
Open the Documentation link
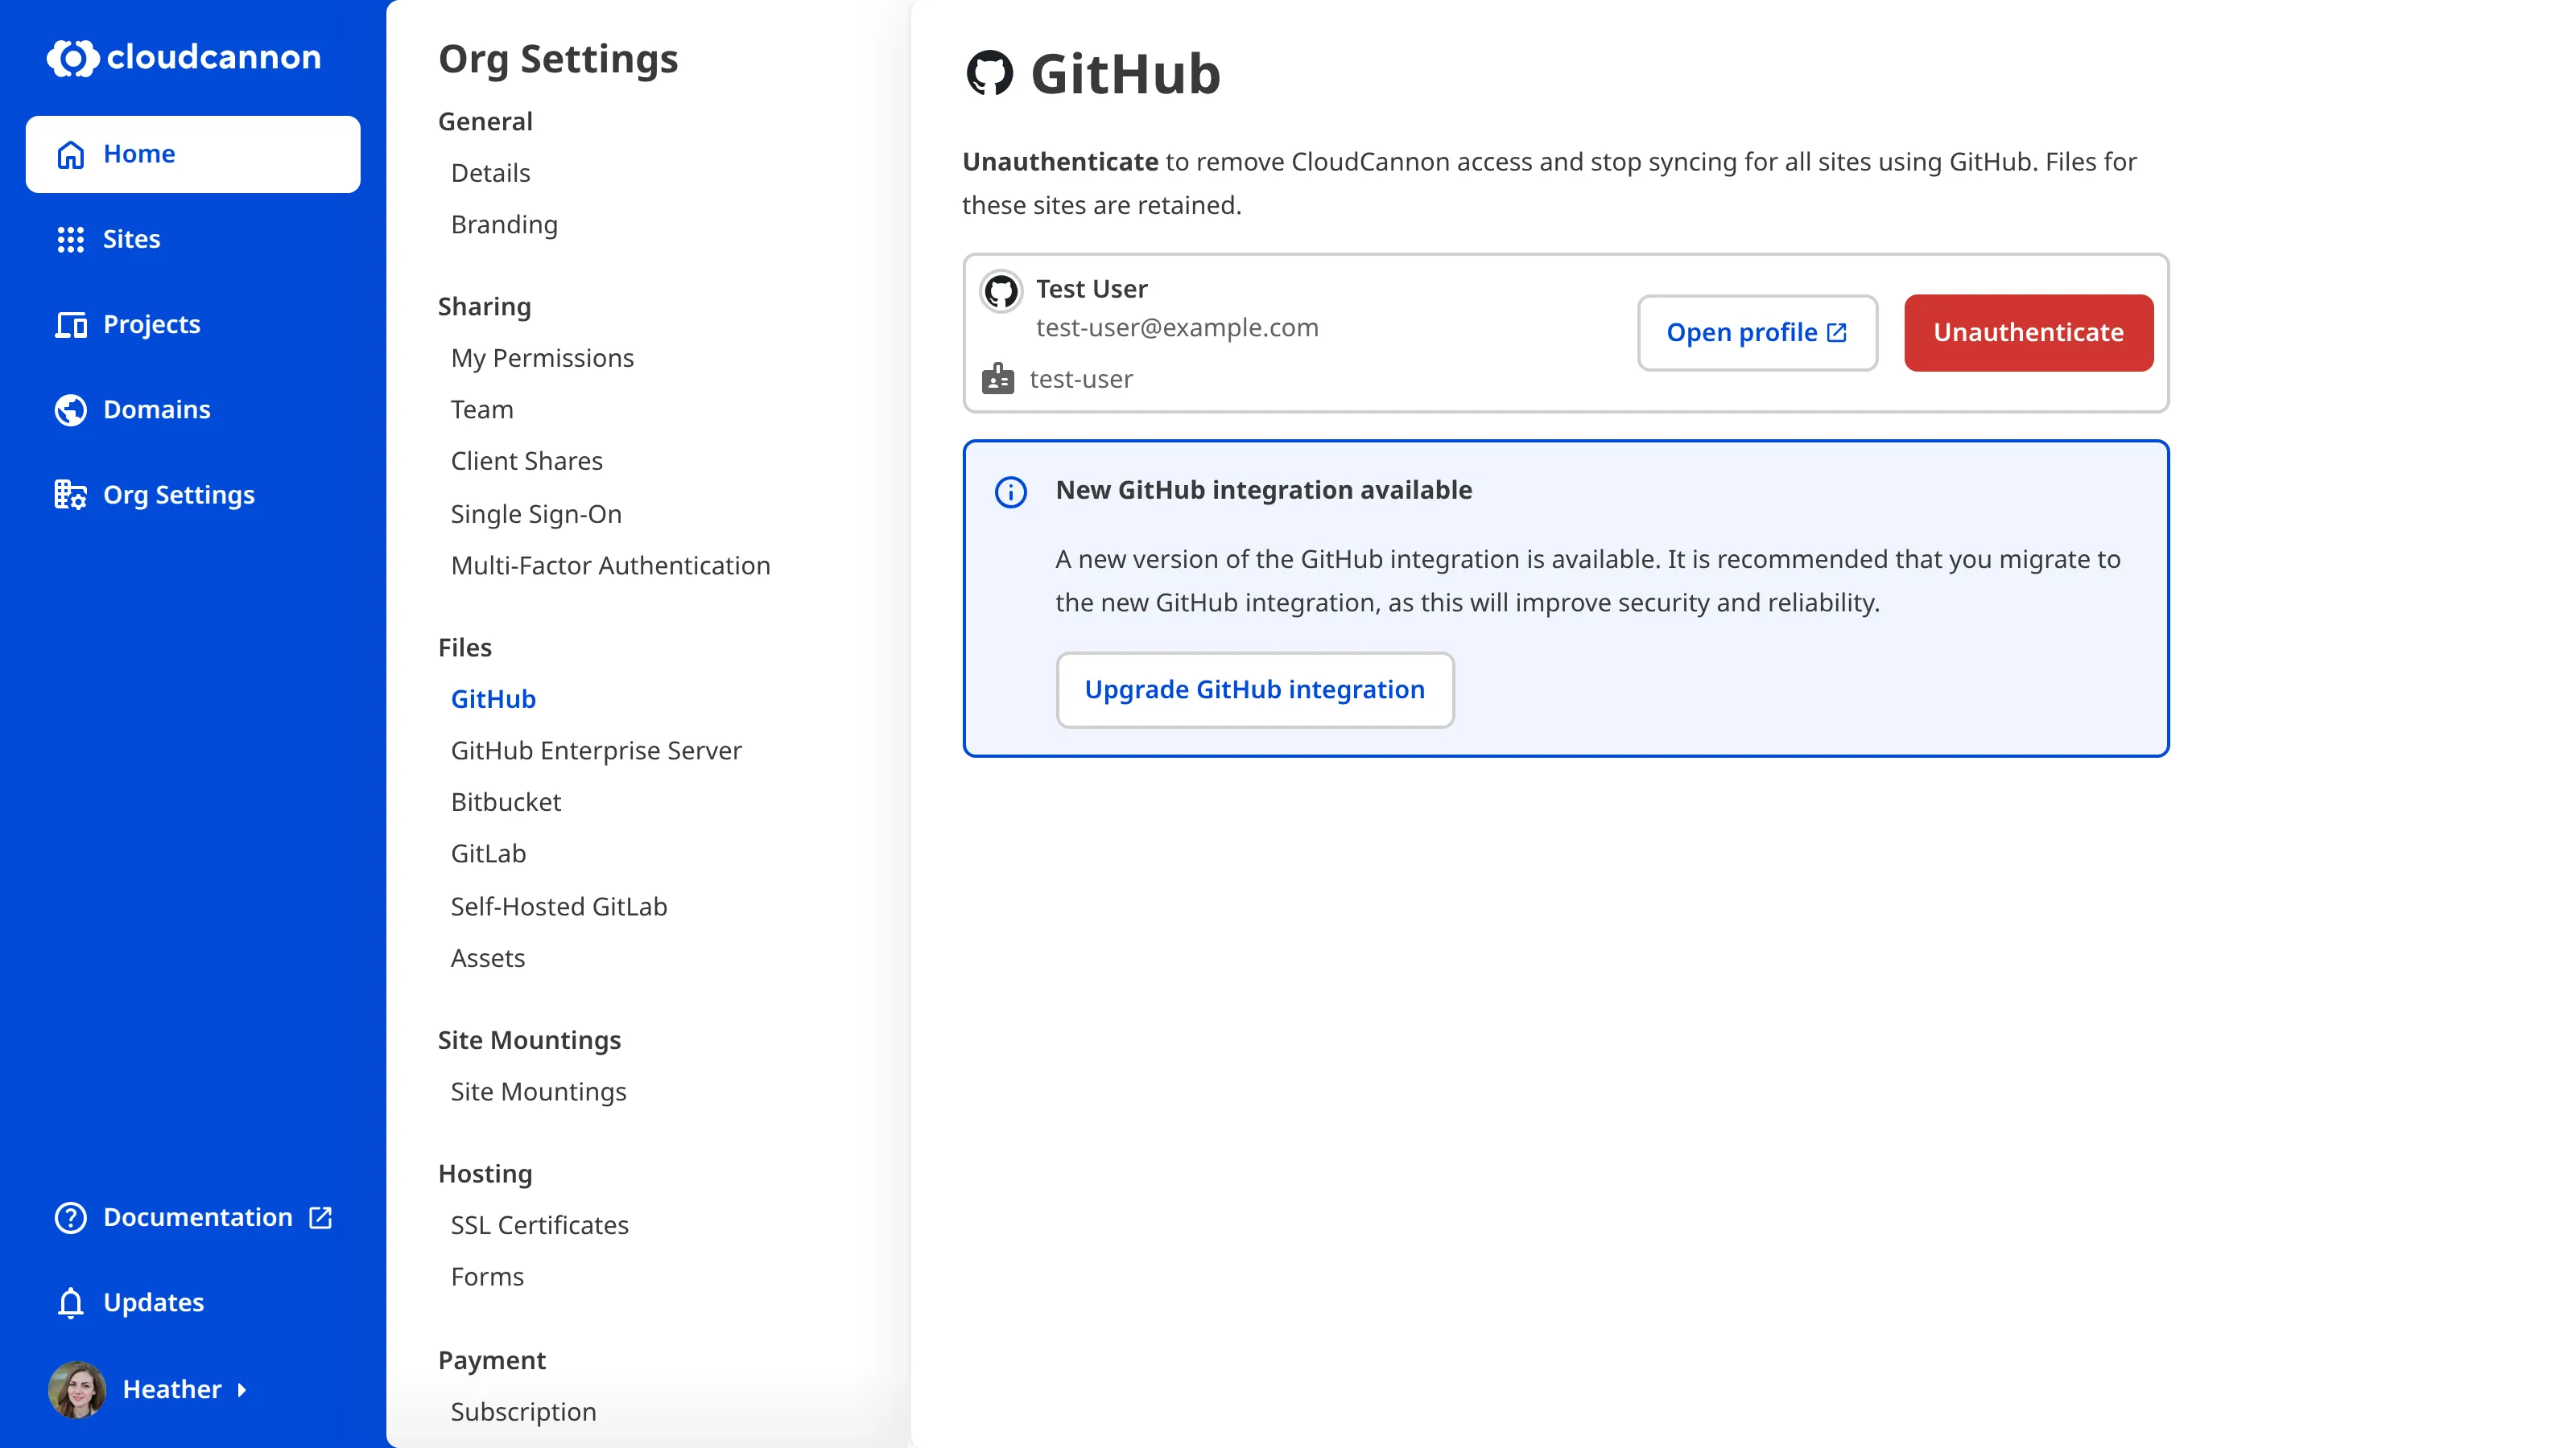193,1217
